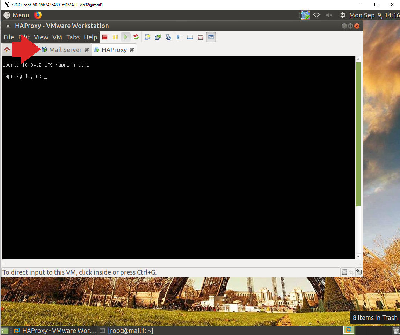Open the Tabs menu
The height and width of the screenshot is (335, 400).
(x=73, y=37)
